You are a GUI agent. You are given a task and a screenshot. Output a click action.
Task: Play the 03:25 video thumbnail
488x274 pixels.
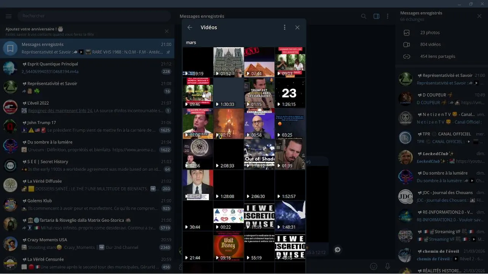[x=290, y=124]
